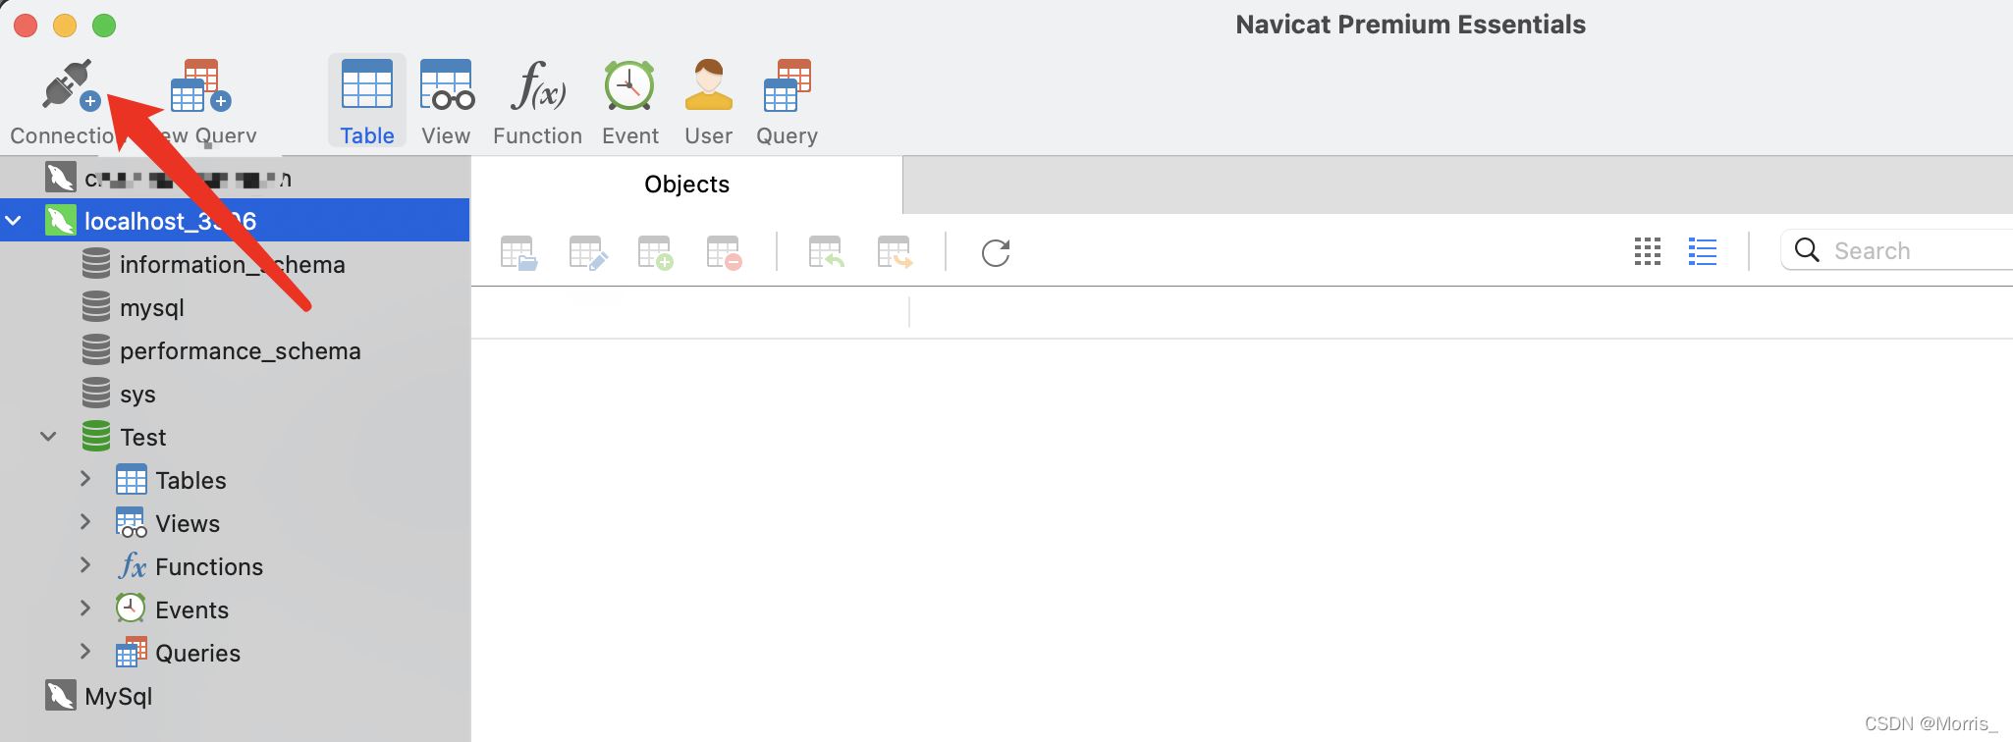Expand the Queries node
2013x742 pixels.
click(85, 652)
